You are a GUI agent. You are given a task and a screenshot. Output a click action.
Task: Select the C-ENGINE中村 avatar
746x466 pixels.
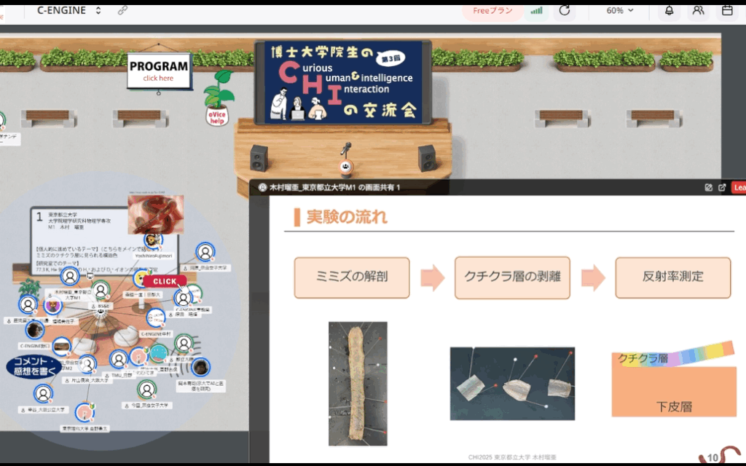(x=156, y=317)
